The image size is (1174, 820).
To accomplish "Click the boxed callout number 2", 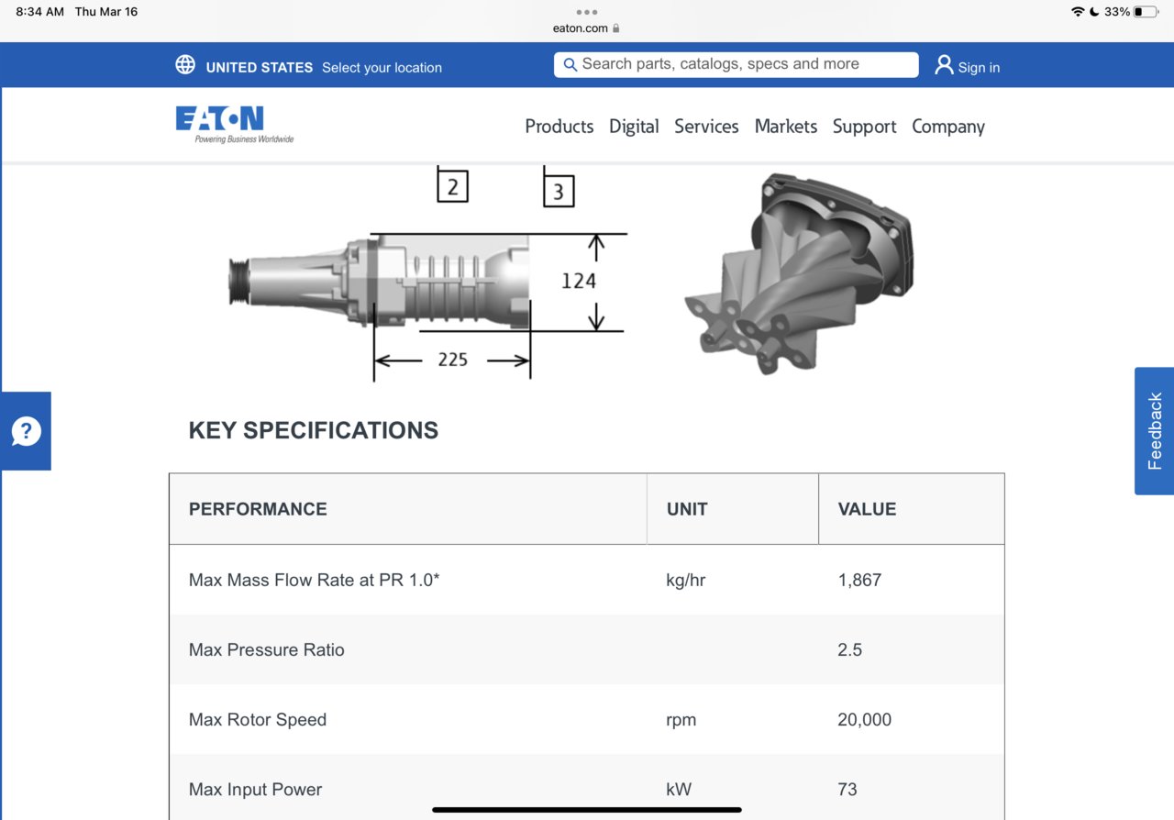I will point(452,186).
